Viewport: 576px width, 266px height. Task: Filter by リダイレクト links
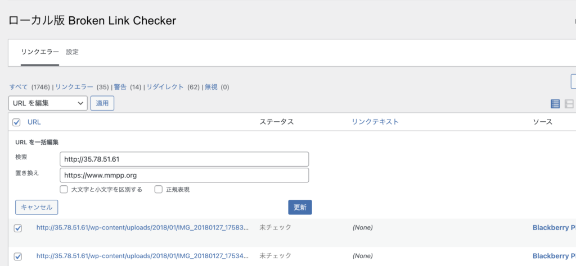165,87
